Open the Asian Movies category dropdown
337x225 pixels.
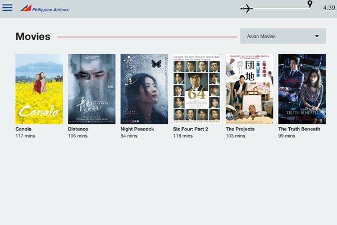283,36
